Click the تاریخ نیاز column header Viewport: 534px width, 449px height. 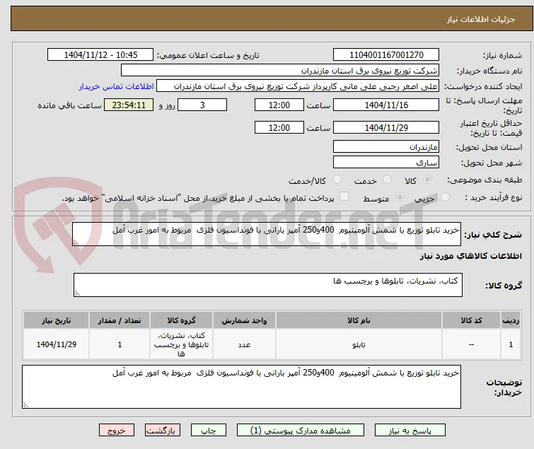click(x=56, y=320)
